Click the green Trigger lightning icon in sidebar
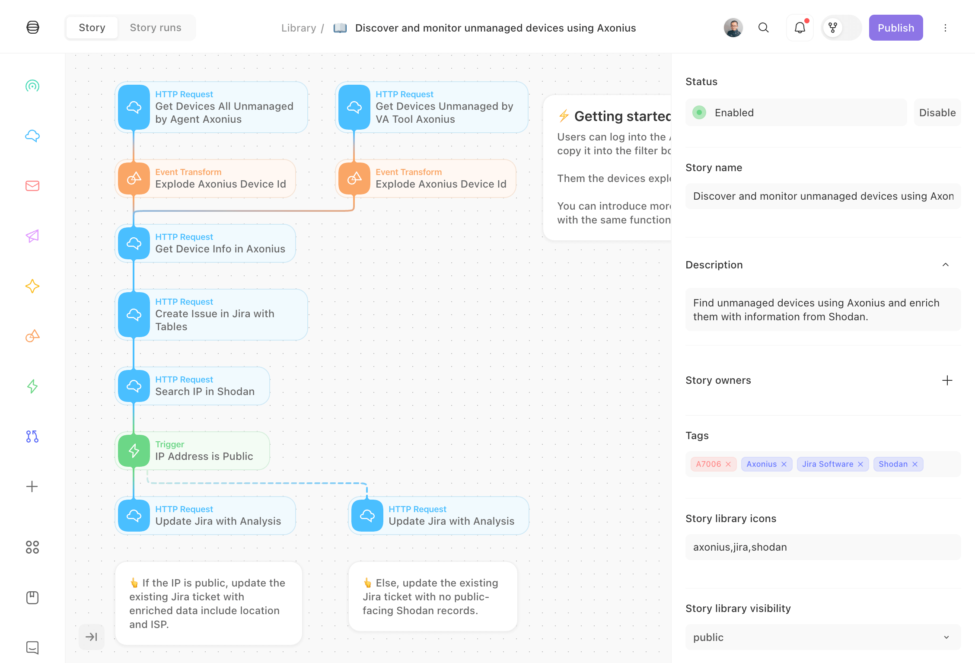The height and width of the screenshot is (663, 975). point(32,386)
